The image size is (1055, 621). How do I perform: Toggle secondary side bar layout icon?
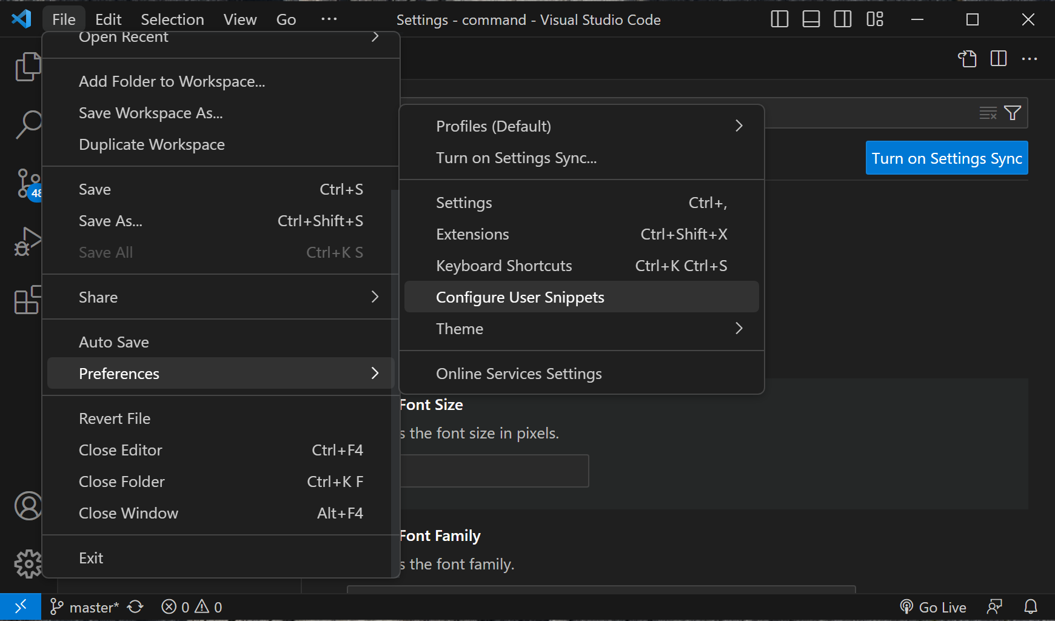point(842,19)
